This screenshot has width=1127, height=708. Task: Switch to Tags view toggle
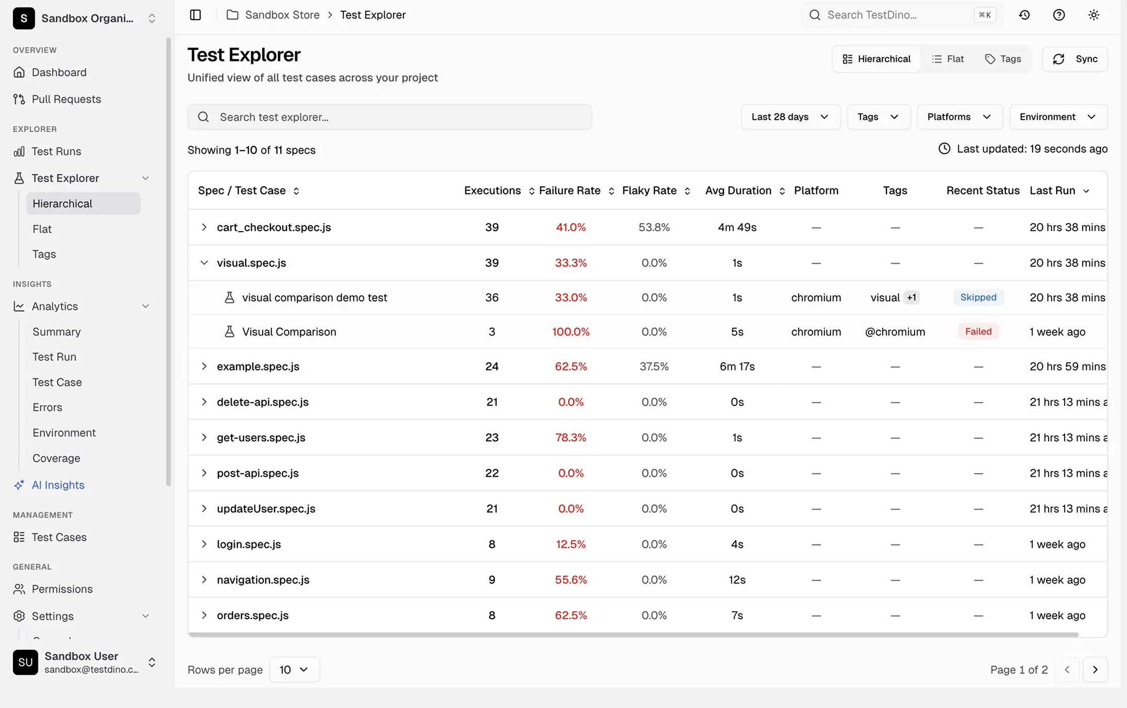pyautogui.click(x=1003, y=59)
